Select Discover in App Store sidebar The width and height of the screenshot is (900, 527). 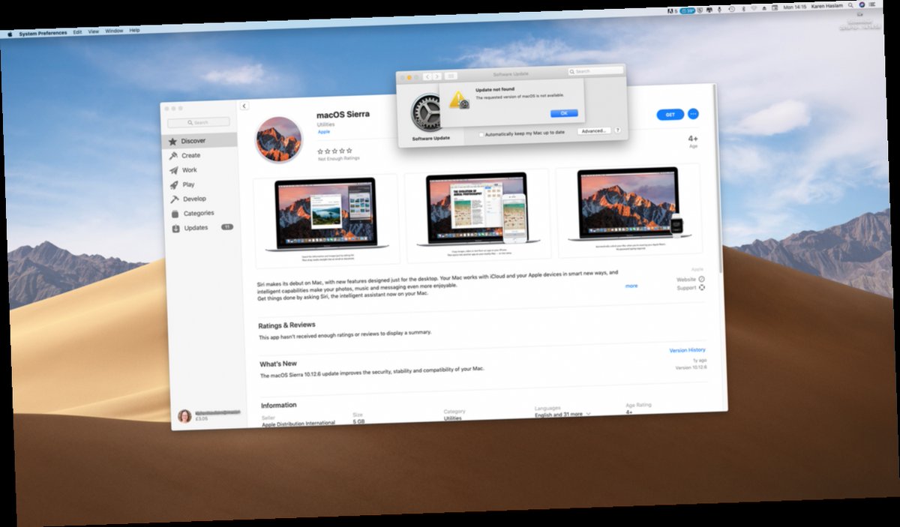(x=199, y=140)
